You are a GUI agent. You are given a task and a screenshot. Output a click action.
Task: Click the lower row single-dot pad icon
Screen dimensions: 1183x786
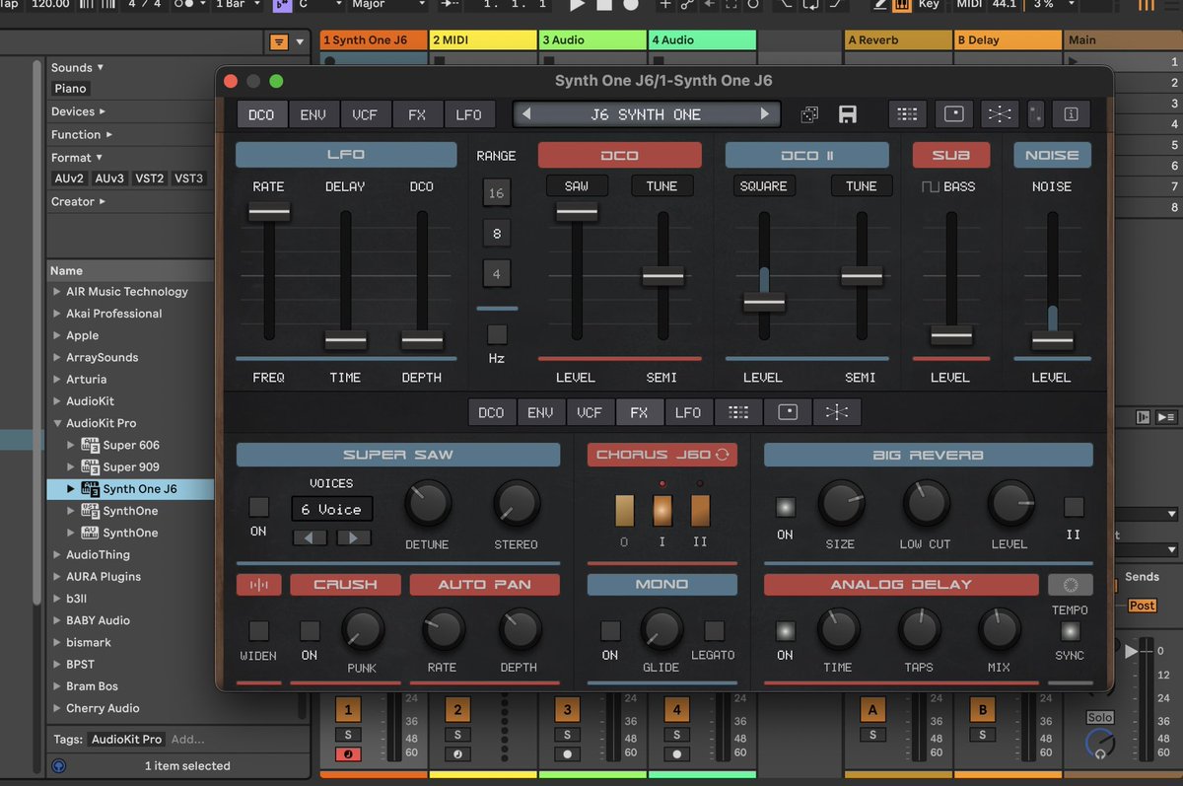(x=788, y=412)
